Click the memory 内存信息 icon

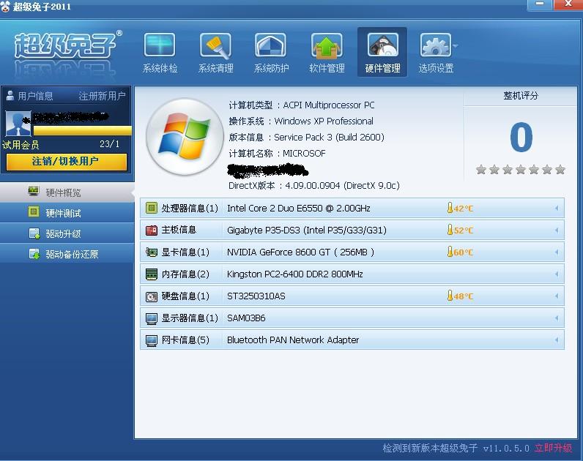pos(152,274)
